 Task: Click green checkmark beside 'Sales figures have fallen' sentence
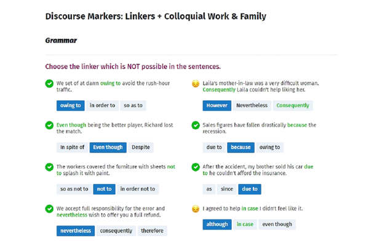pos(196,125)
